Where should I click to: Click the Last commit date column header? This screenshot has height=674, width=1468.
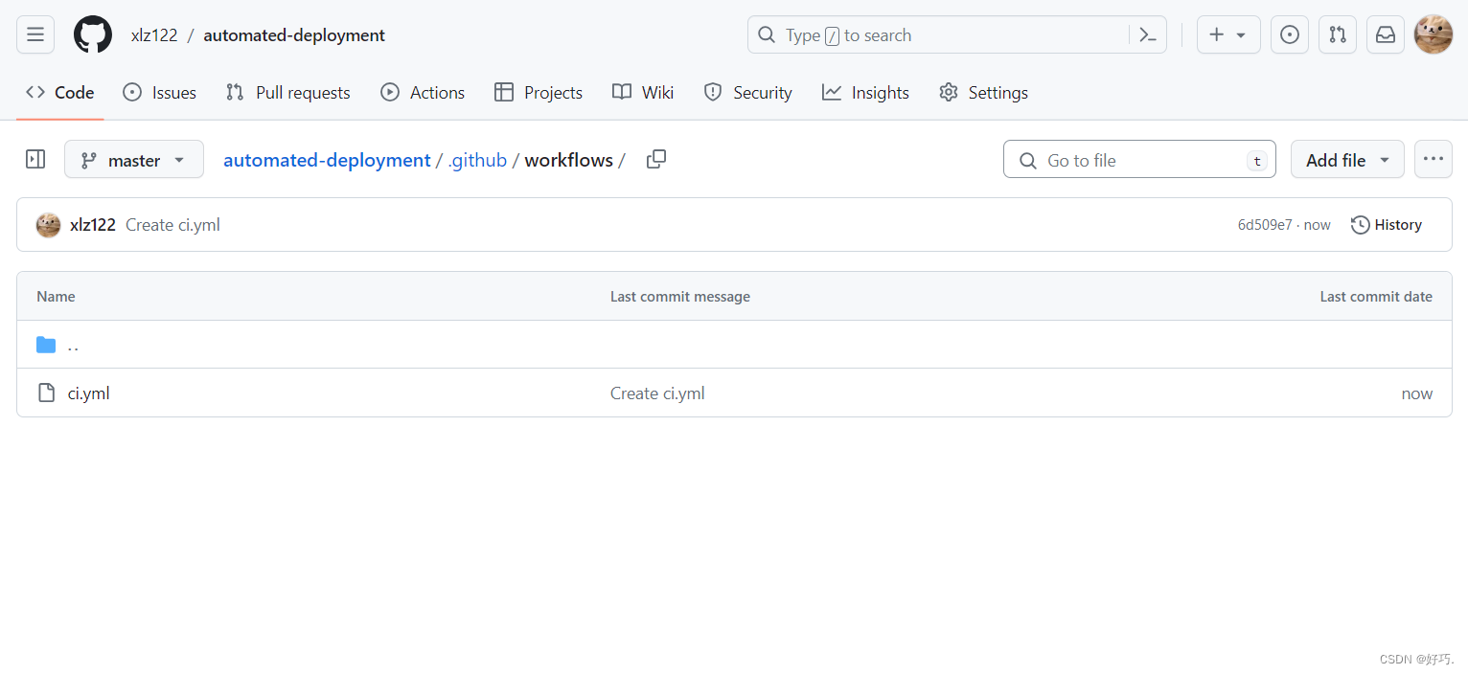click(1376, 297)
